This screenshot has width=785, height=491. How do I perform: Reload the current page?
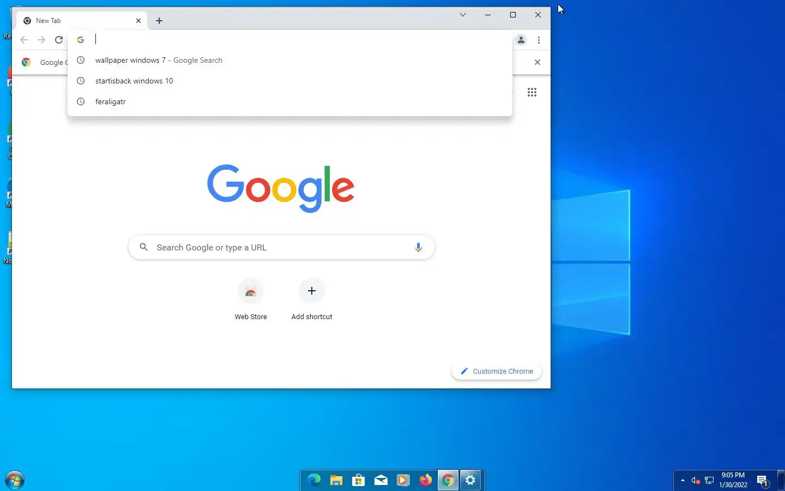pos(59,40)
